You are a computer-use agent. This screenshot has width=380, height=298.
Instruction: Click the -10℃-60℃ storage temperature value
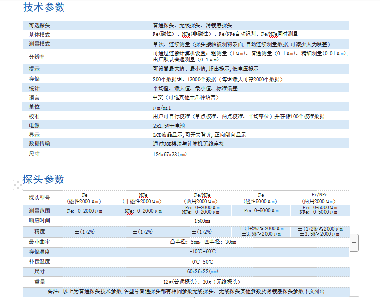[x=202, y=252]
